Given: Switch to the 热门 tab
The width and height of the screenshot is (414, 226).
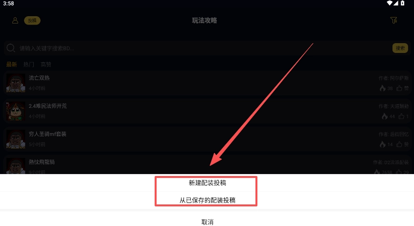Looking at the screenshot, I should point(29,64).
